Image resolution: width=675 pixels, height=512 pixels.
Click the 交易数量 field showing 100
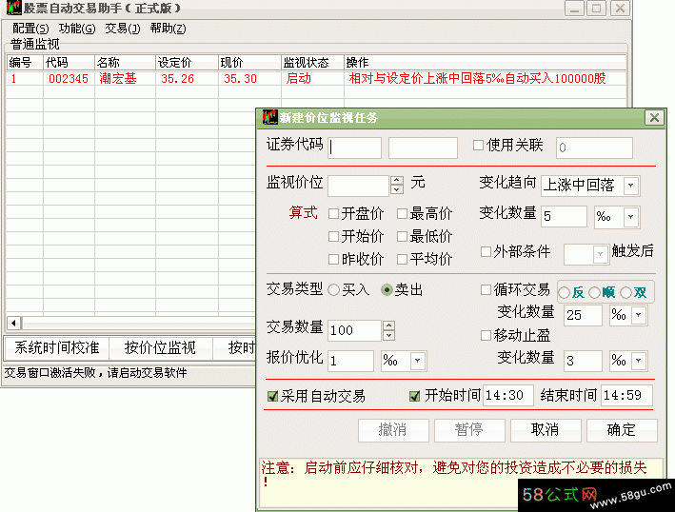pyautogui.click(x=355, y=330)
